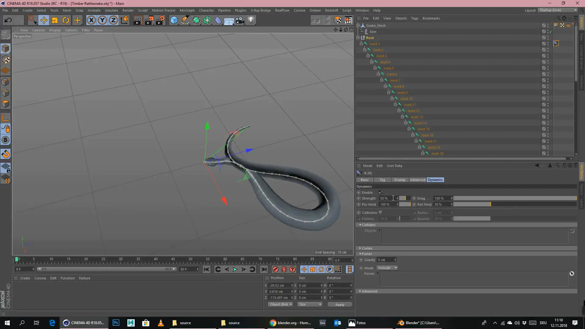Open Blender from the taskbar

(419, 323)
